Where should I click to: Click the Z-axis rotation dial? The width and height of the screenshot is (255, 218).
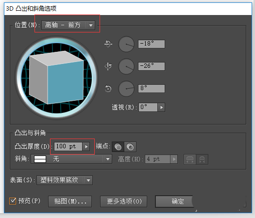126,89
